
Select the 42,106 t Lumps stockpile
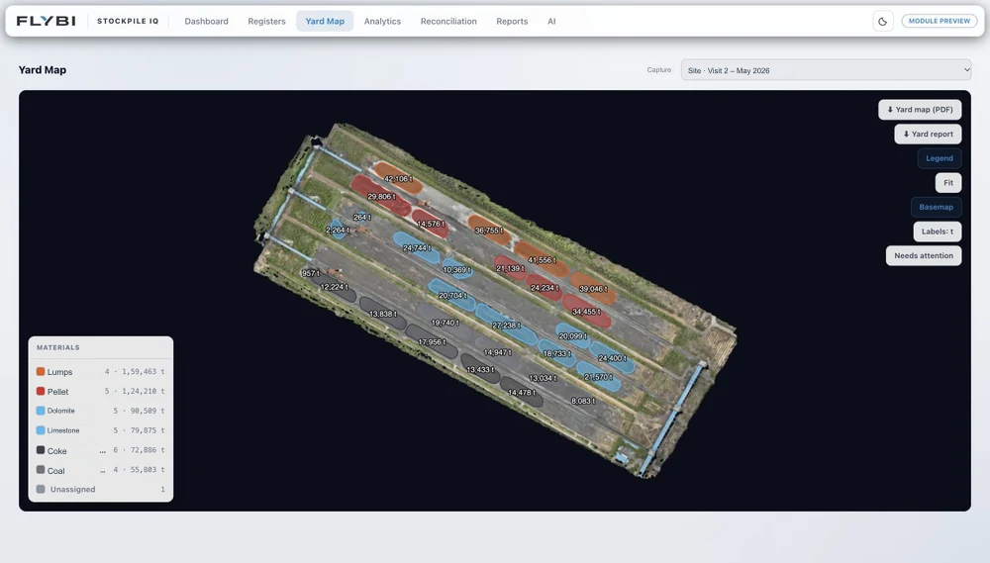click(398, 179)
